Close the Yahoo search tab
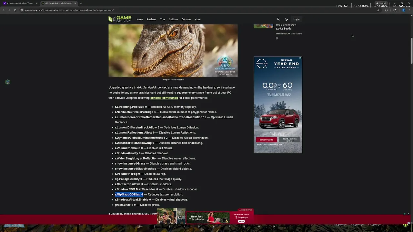This screenshot has height=232, width=413. tap(36, 3)
